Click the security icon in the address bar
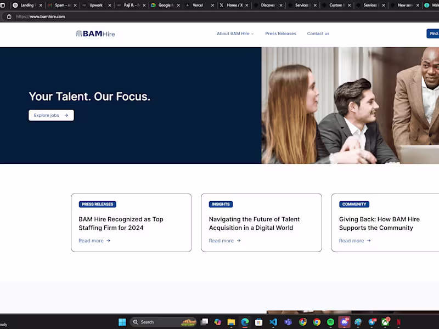Viewport: 439px width, 329px height. pos(8,16)
